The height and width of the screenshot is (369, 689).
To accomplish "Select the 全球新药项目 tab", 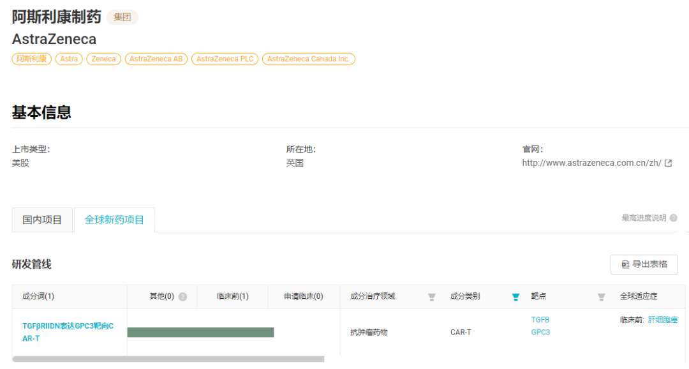I will click(x=115, y=220).
